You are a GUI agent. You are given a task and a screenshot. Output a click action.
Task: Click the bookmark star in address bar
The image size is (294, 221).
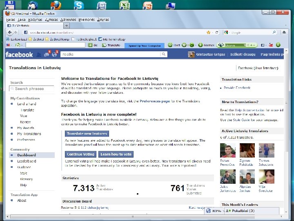(209, 32)
